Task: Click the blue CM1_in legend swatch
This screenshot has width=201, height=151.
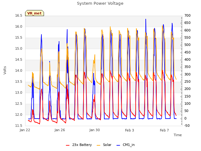Action: point(118,145)
